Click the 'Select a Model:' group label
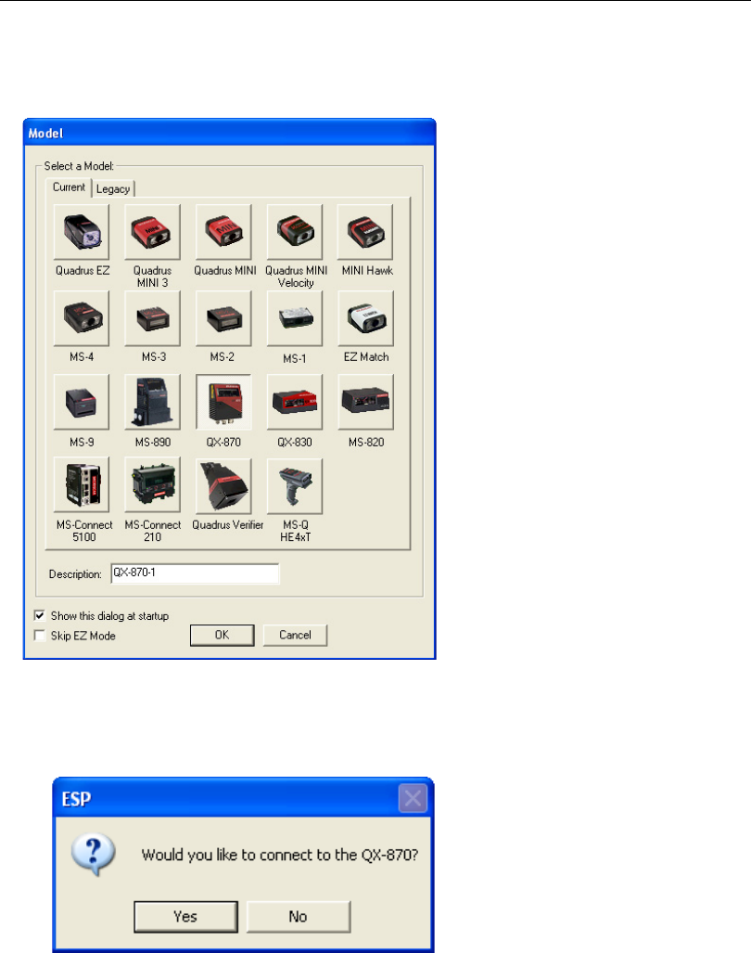Screen dimensions: 751x953 (x=79, y=166)
